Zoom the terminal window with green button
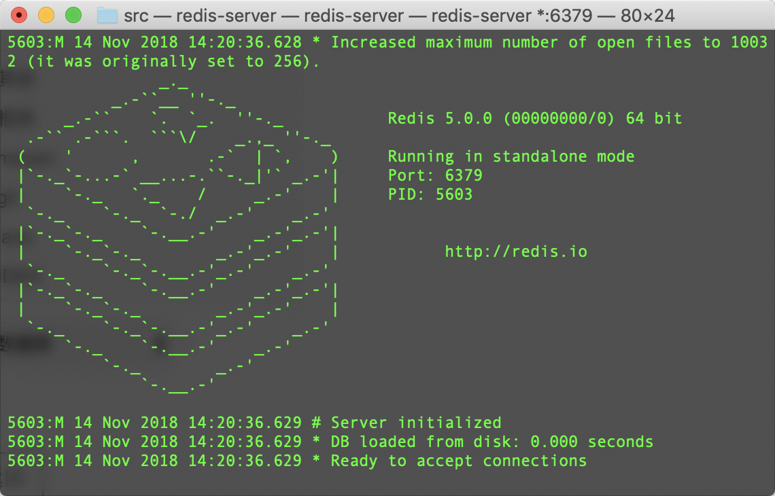The height and width of the screenshot is (496, 775). 73,16
